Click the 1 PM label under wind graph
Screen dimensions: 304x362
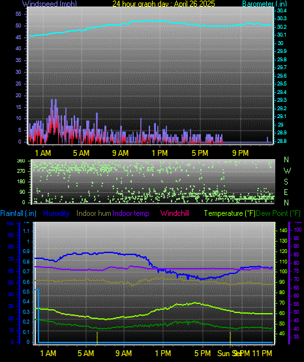[160, 153]
